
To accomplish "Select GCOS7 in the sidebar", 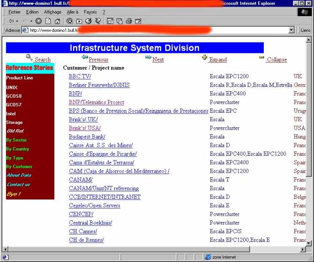I will click(14, 104).
